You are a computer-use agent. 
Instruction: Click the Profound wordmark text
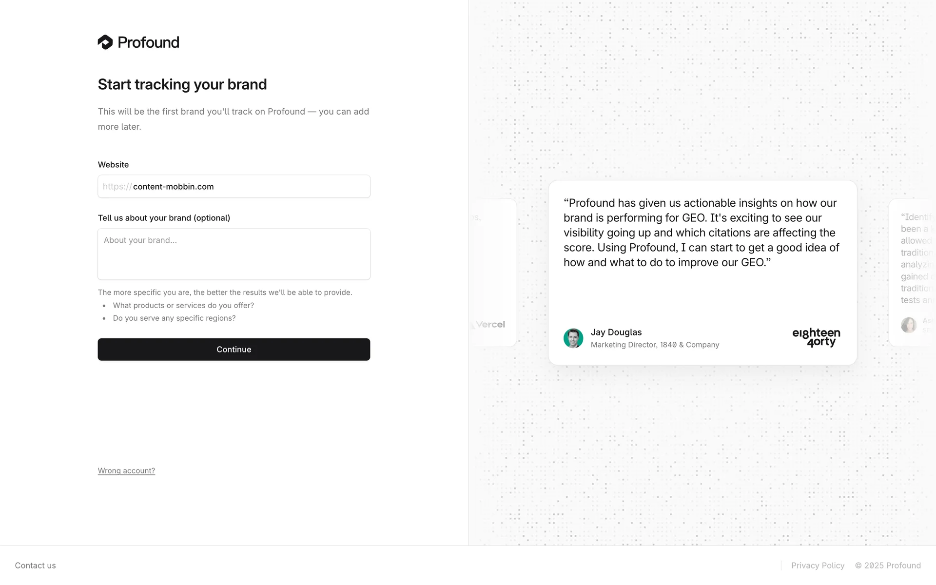click(148, 42)
